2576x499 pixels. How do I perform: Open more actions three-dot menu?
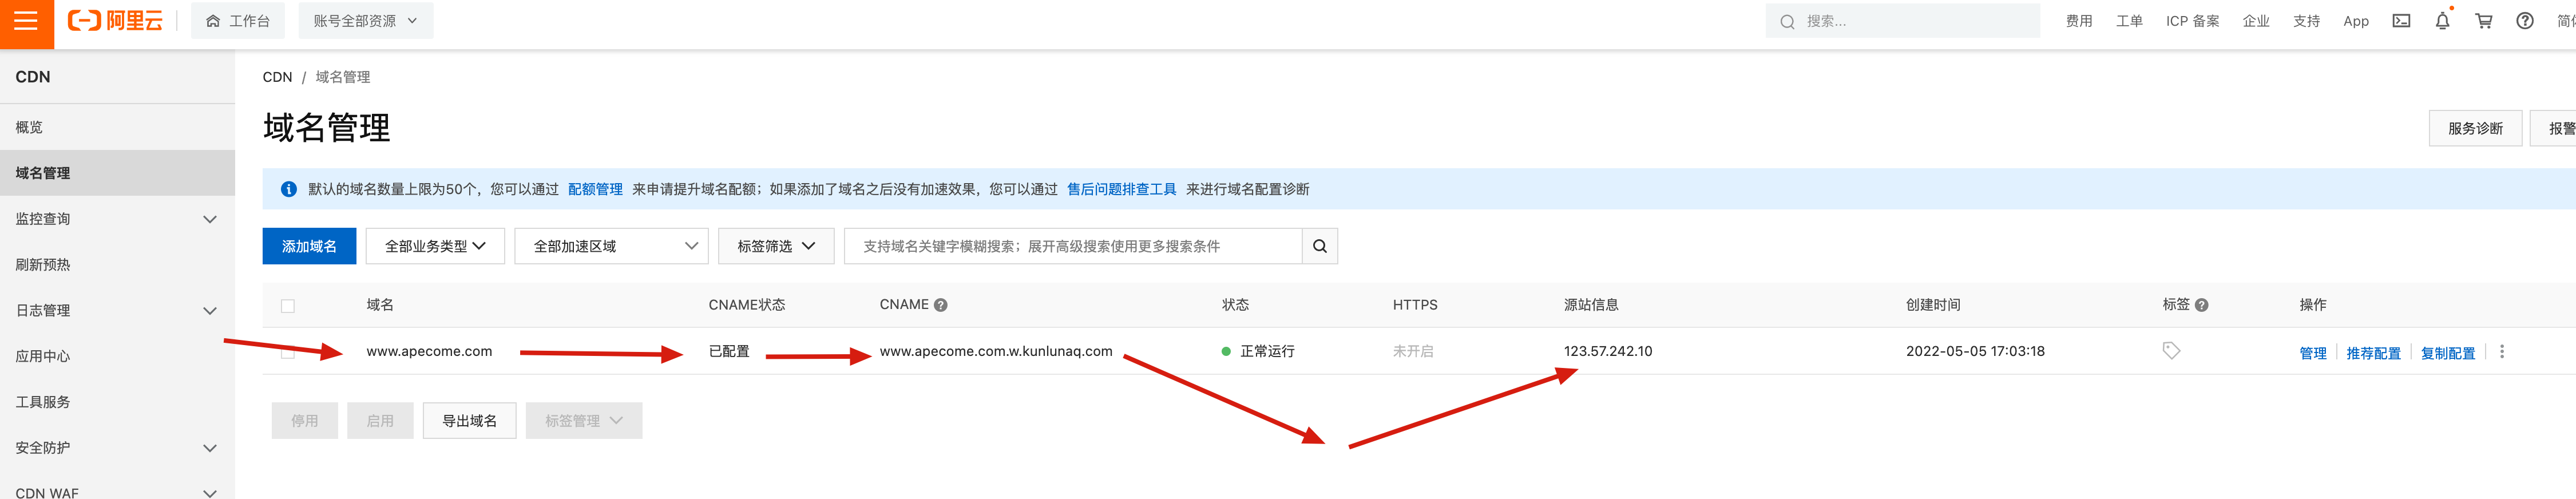(x=2501, y=352)
